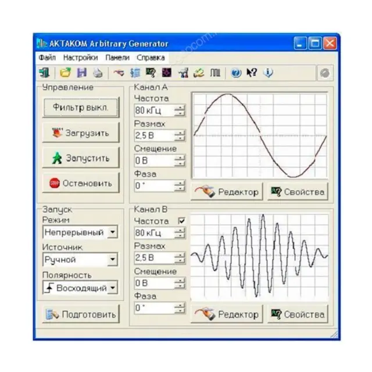Click the Канал A sine waveform preview

pos(260,135)
